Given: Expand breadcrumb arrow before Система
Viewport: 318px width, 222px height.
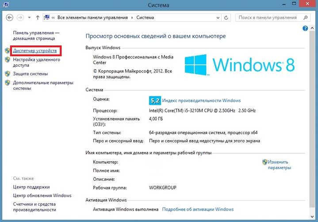Looking at the screenshot, I should pos(132,18).
